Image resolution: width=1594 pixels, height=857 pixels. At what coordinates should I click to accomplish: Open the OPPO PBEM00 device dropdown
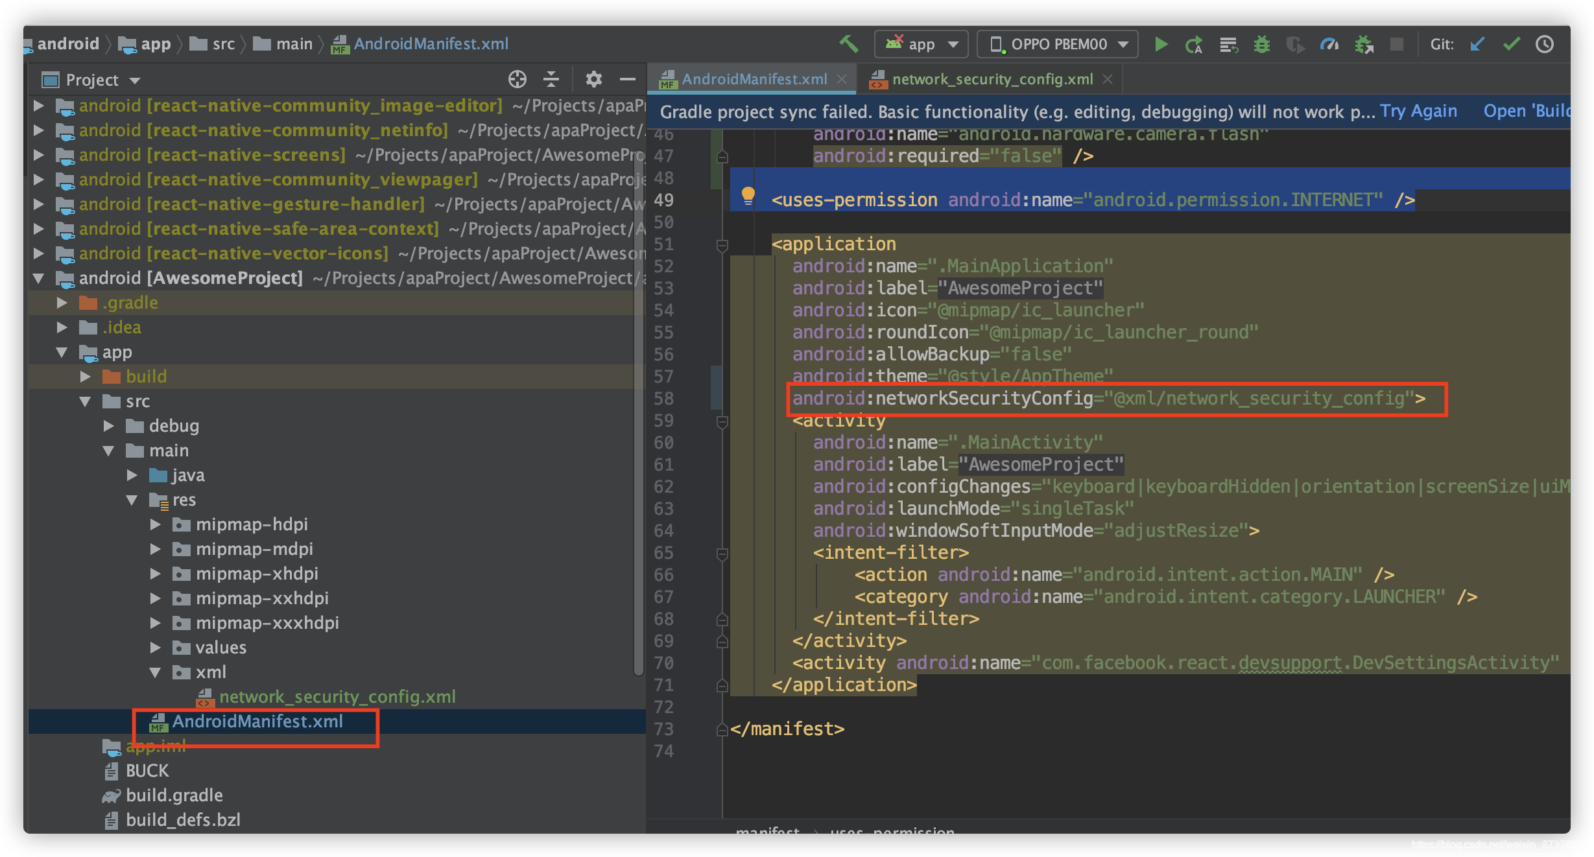coord(1058,44)
